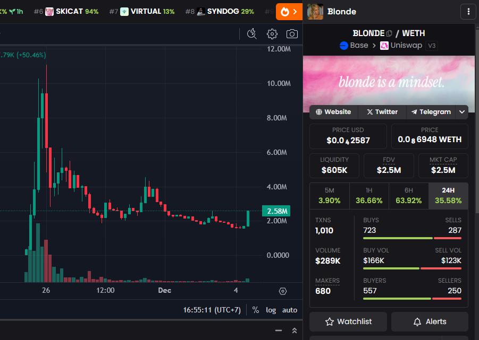Open the Website link
Screen dimensions: 479x340
pyautogui.click(x=333, y=112)
